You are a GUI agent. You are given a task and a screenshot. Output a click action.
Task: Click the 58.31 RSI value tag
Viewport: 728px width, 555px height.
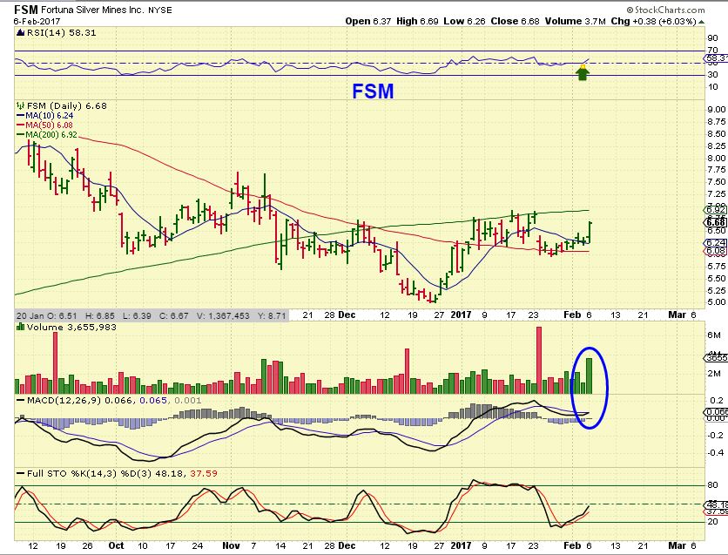pos(717,58)
